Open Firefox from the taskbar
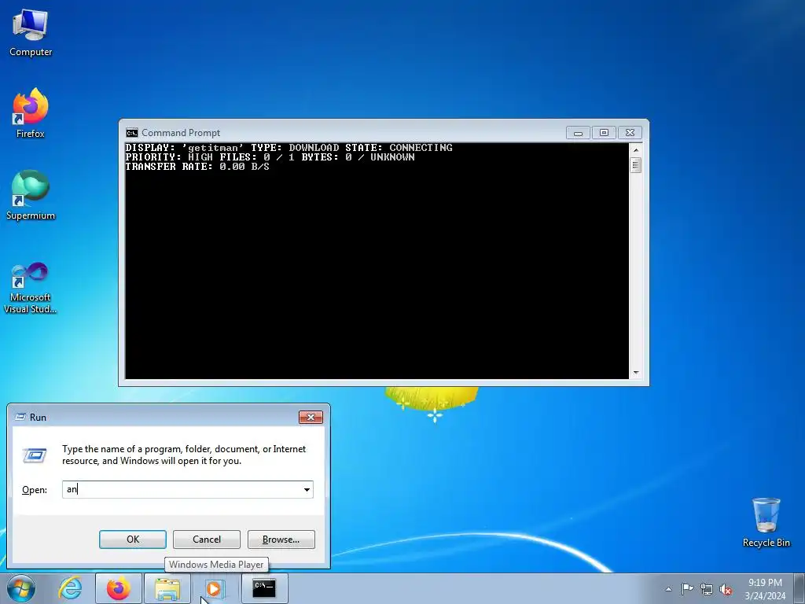The height and width of the screenshot is (604, 805). 119,588
